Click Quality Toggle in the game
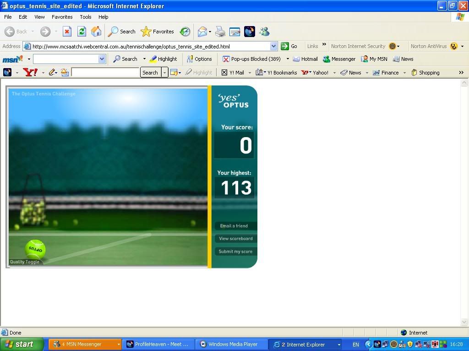 coord(25,262)
